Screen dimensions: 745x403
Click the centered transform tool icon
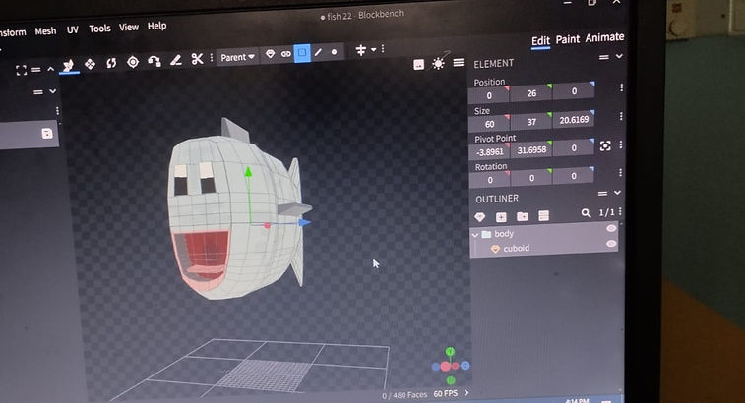tap(361, 50)
